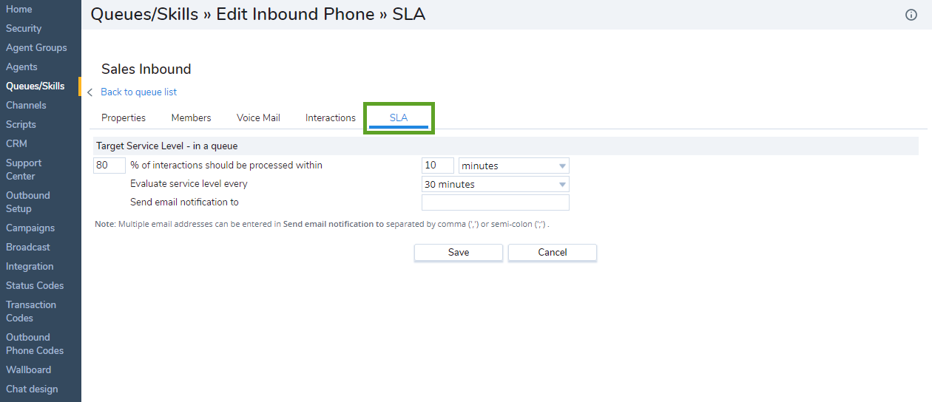Screen dimensions: 932x402
Task: Open Chat design from the sidebar
Action: [x=32, y=389]
